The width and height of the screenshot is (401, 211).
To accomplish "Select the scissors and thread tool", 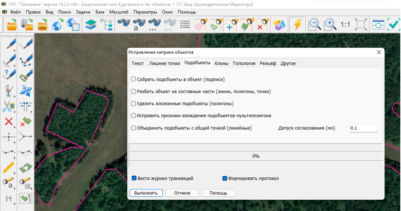I will tap(9, 106).
